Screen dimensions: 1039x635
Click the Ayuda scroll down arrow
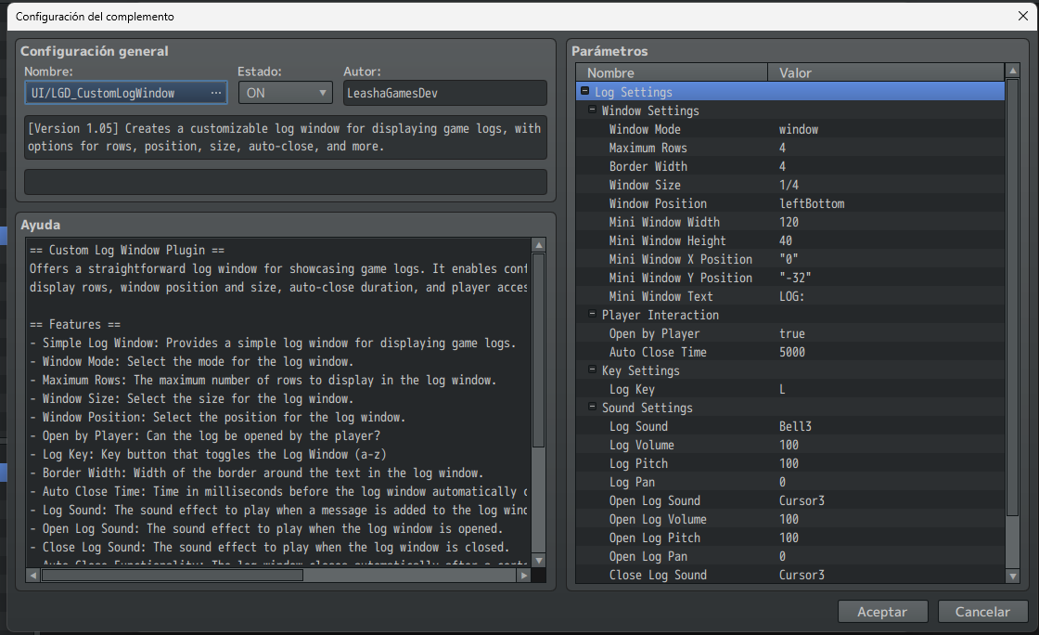539,561
